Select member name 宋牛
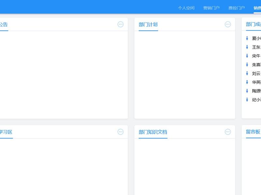Image resolution: width=261 pixels, height=195 pixels. [256, 56]
